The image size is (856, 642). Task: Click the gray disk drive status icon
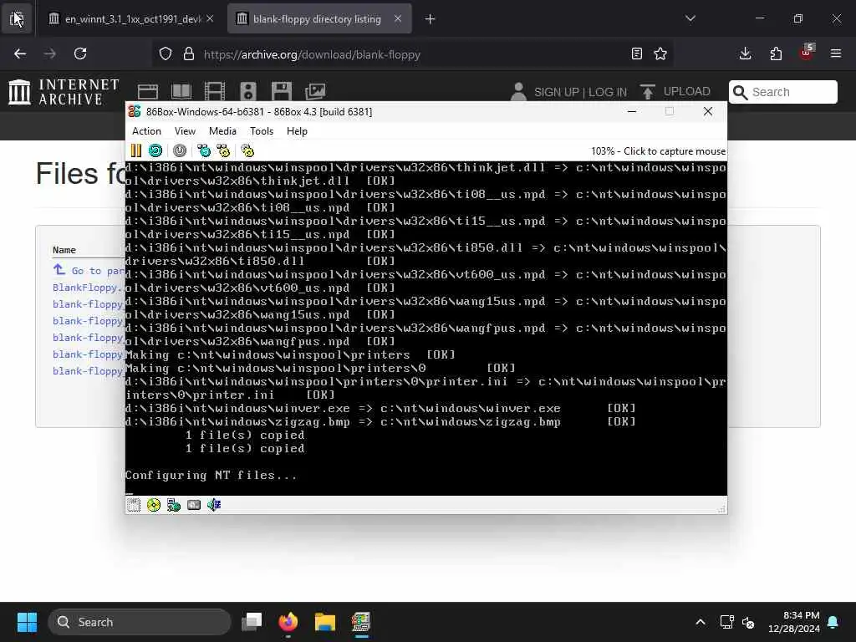pyautogui.click(x=194, y=505)
